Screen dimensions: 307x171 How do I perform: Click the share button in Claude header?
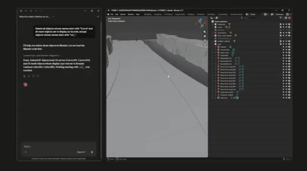tap(98, 17)
